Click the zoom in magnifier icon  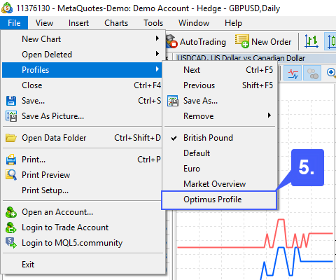(x=331, y=73)
